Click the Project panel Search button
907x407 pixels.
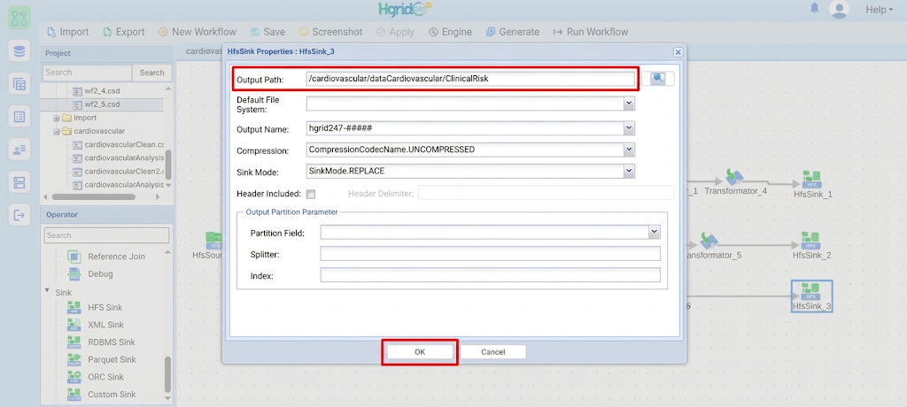152,73
